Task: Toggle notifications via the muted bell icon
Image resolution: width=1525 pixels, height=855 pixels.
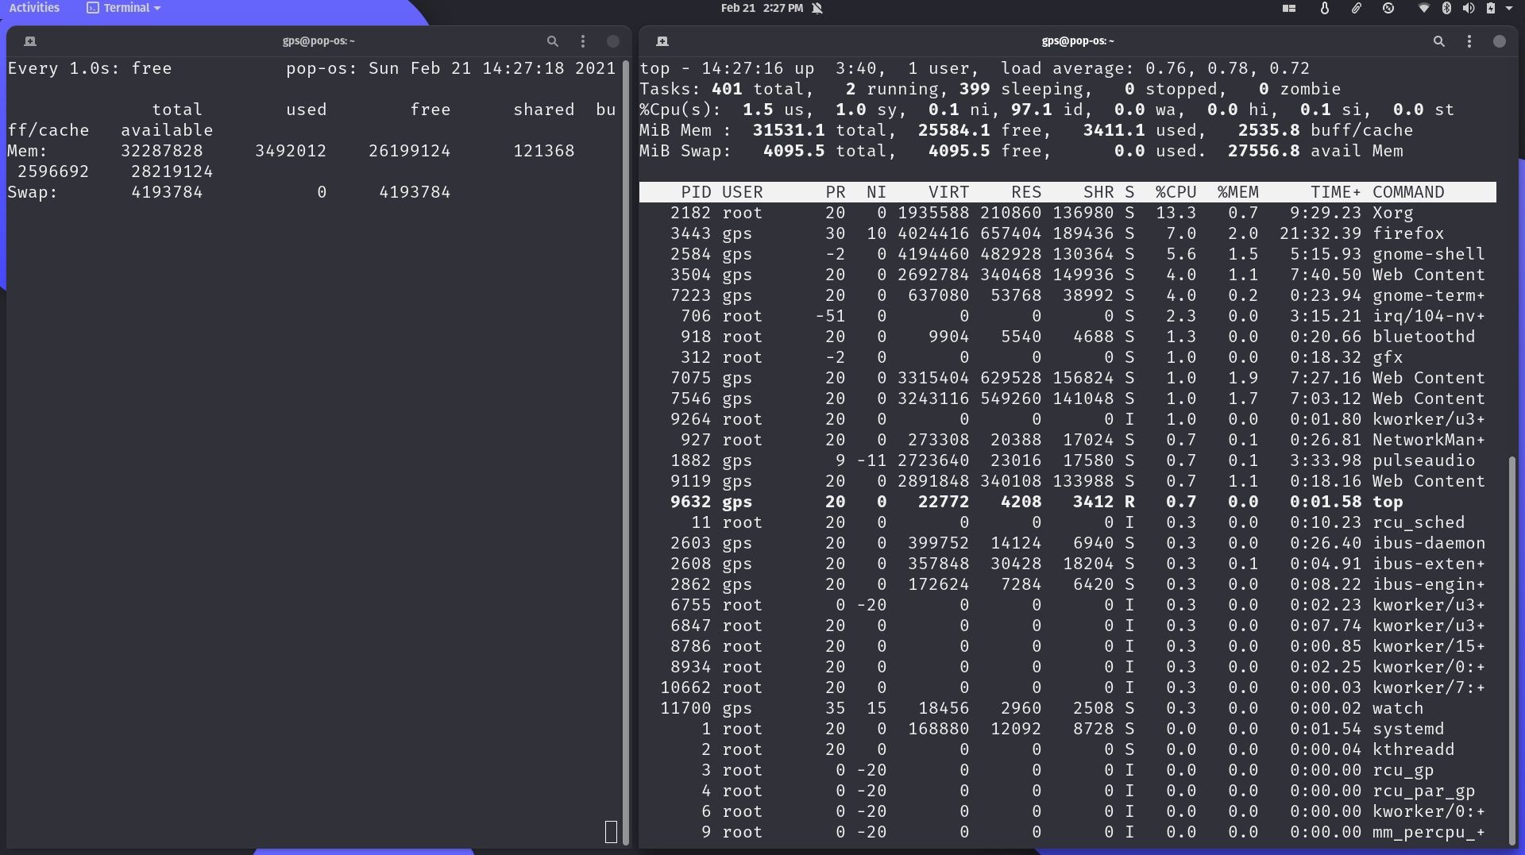Action: tap(817, 9)
